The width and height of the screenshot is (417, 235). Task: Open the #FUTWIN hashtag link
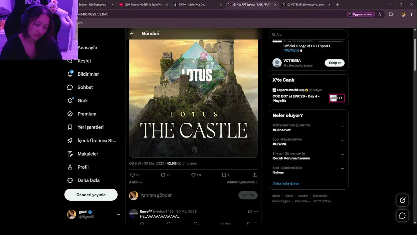pos(291,51)
